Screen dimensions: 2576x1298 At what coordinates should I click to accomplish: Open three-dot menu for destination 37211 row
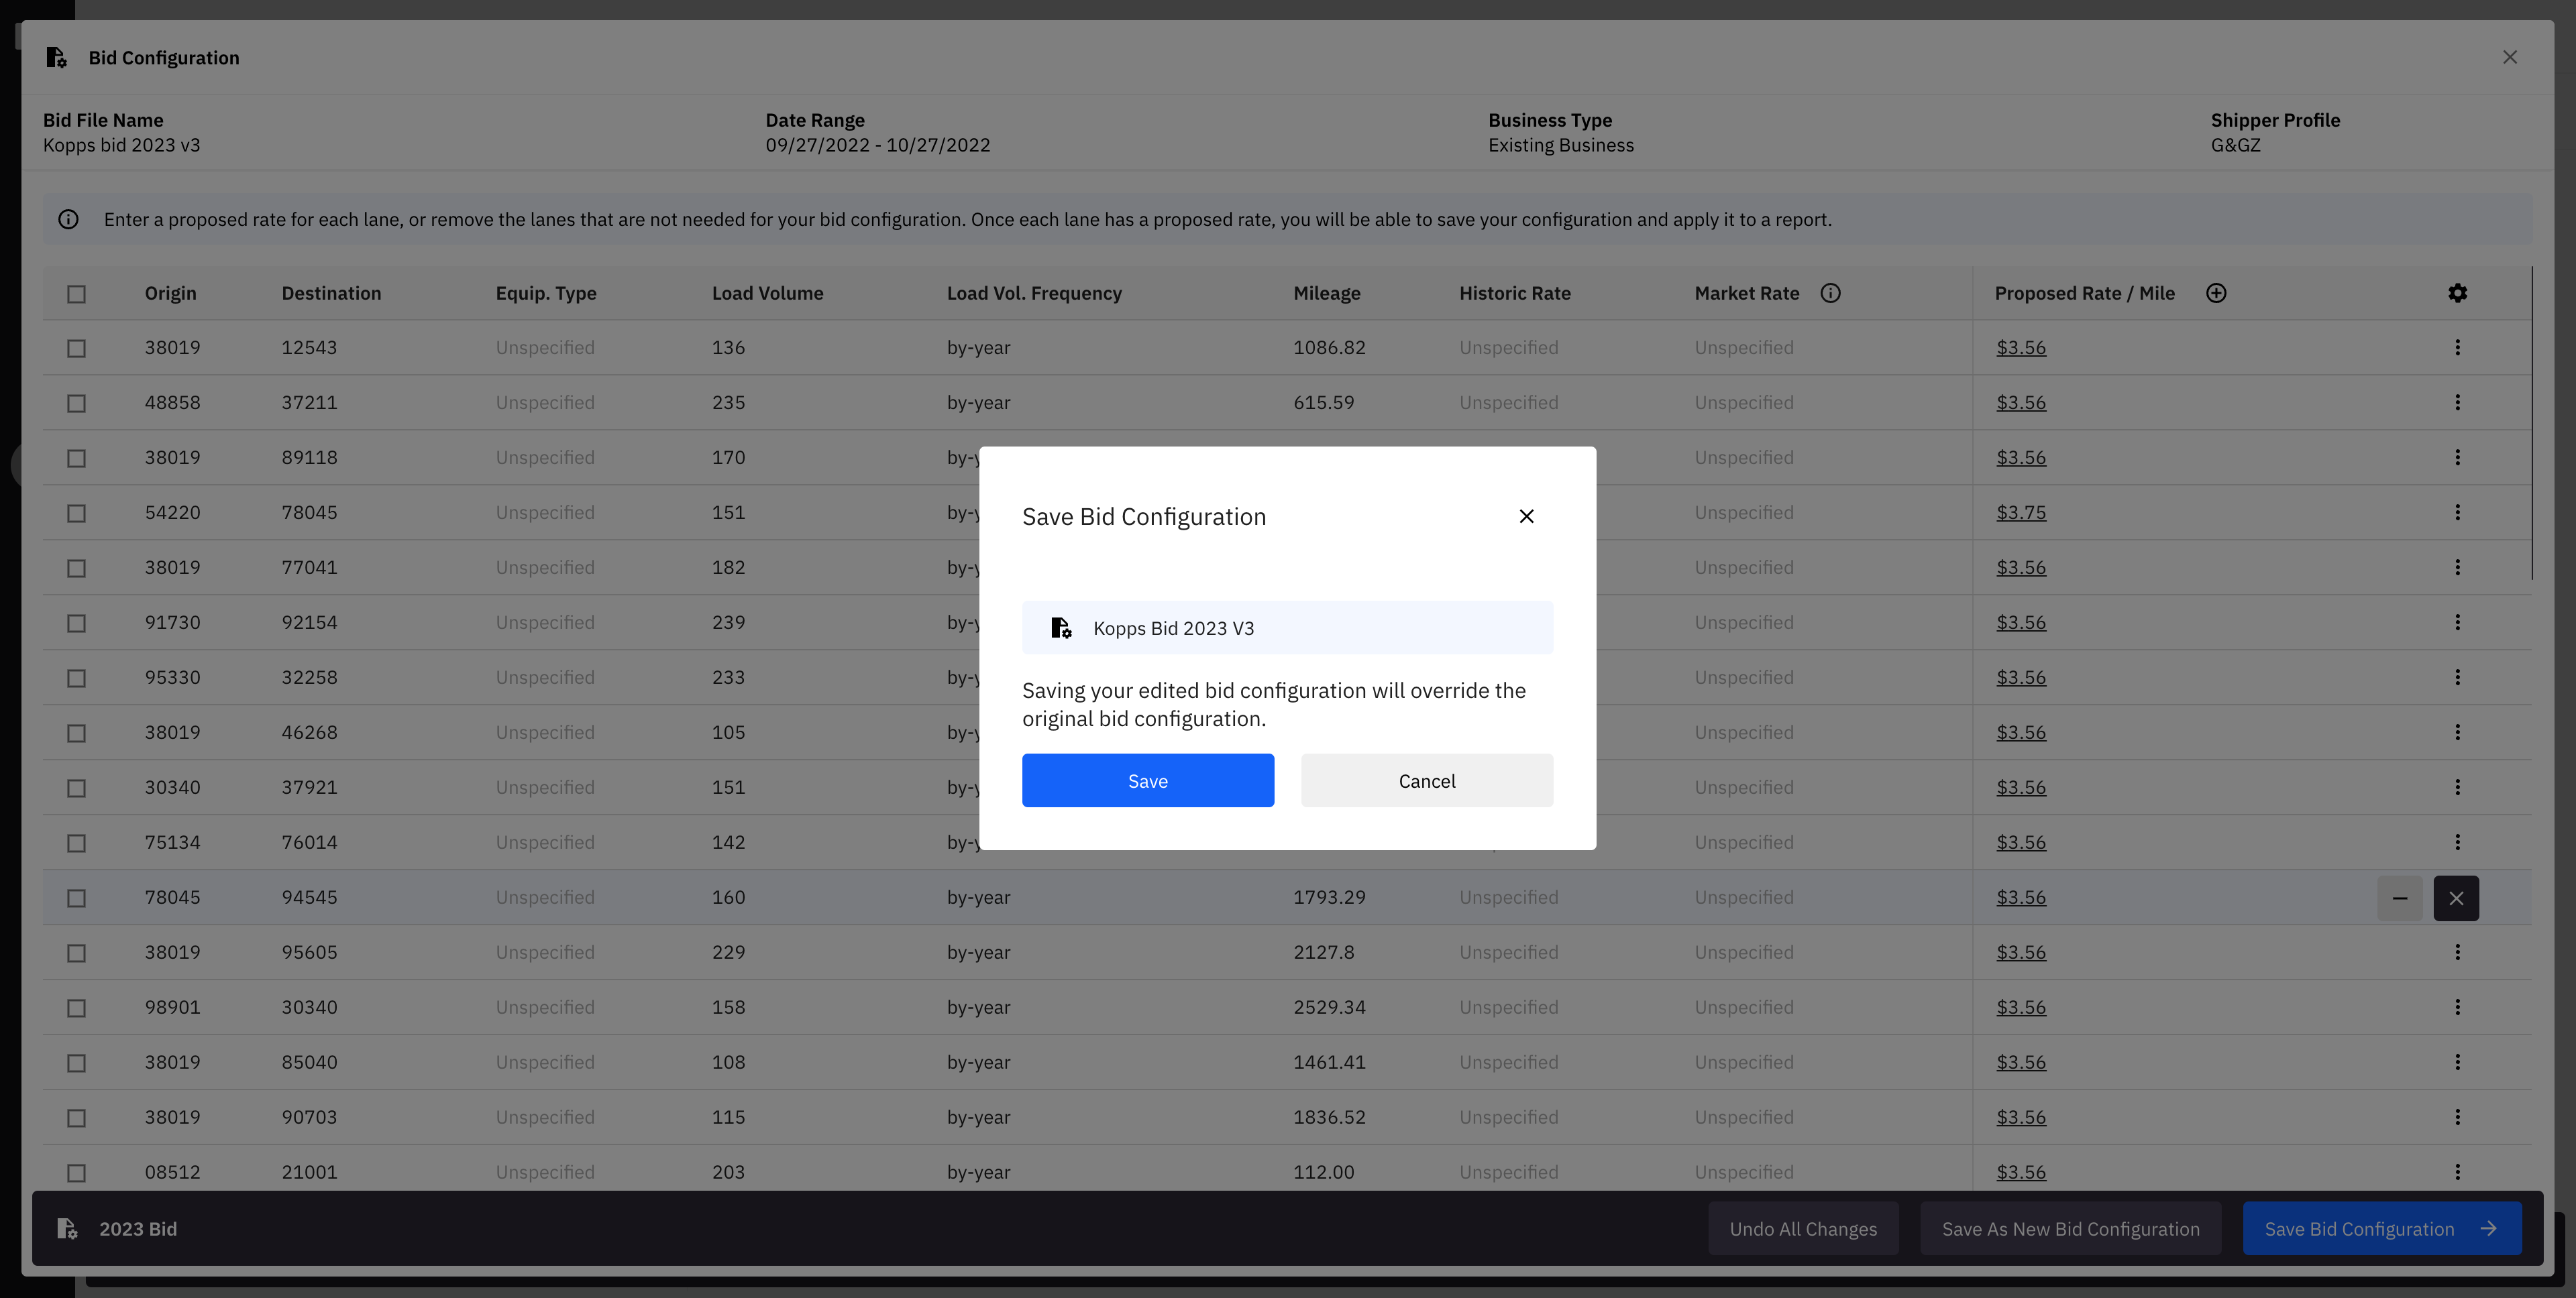point(2457,403)
